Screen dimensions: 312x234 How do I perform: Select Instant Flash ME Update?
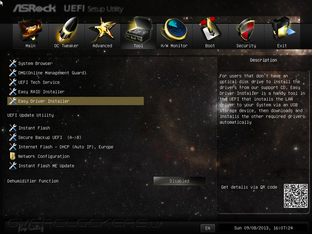(x=46, y=166)
